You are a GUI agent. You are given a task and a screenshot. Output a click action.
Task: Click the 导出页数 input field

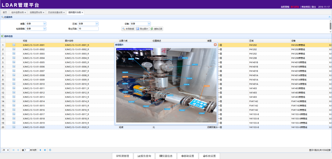click(x=88, y=29)
